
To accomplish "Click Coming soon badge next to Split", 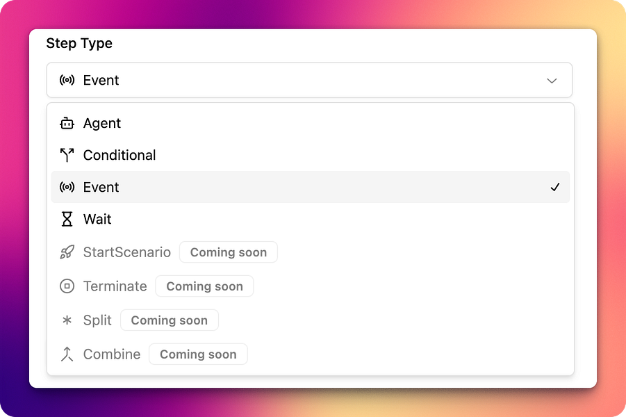I will coord(170,320).
